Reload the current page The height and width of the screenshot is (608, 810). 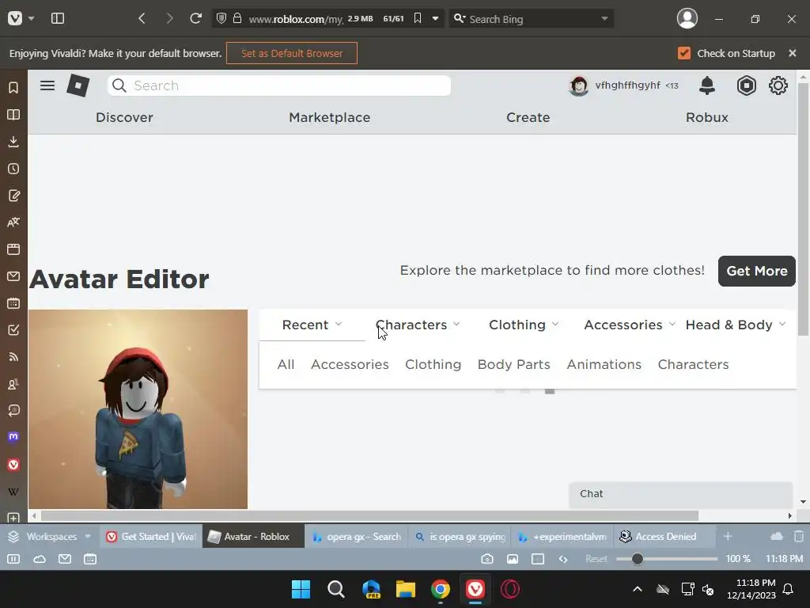tap(195, 19)
